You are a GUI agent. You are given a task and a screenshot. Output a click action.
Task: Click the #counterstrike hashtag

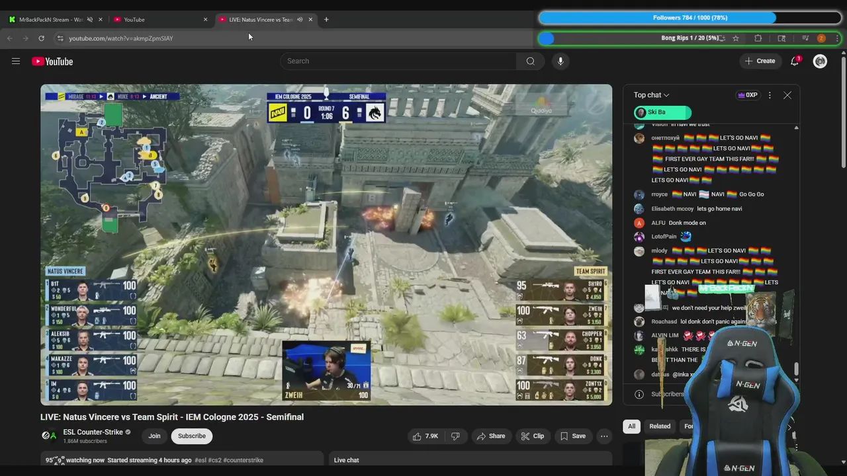tap(244, 460)
